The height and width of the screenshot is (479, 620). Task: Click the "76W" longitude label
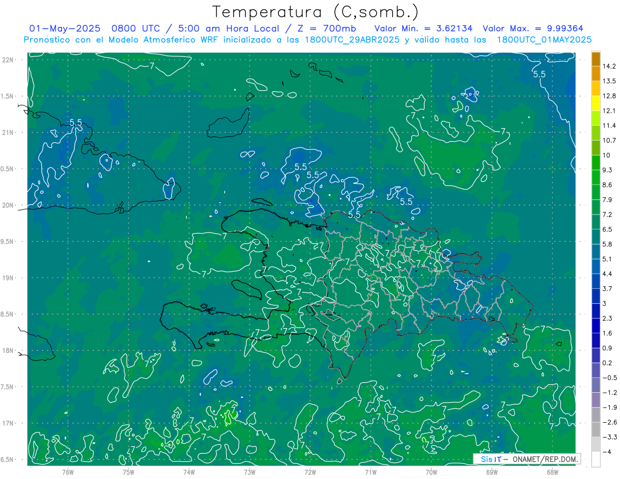[68, 472]
